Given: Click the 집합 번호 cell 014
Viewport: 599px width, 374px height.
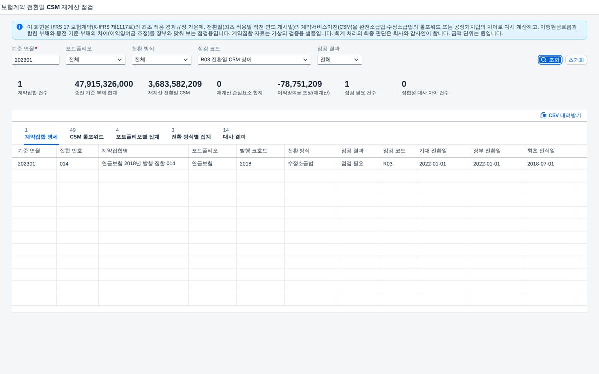Looking at the screenshot, I should (78, 164).
